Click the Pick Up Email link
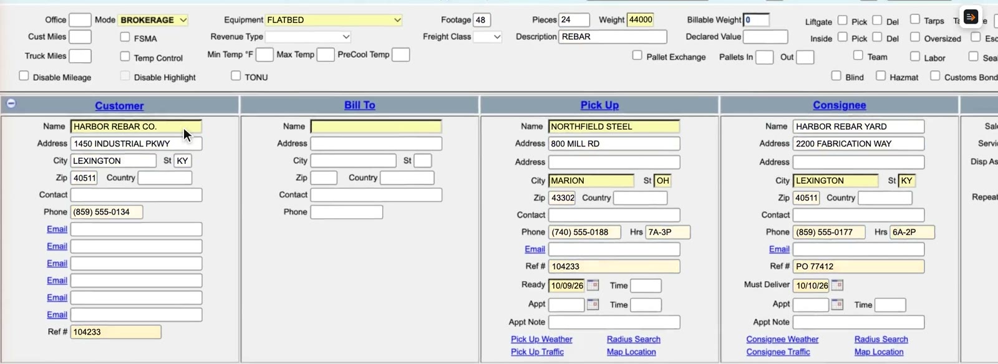 pos(535,249)
